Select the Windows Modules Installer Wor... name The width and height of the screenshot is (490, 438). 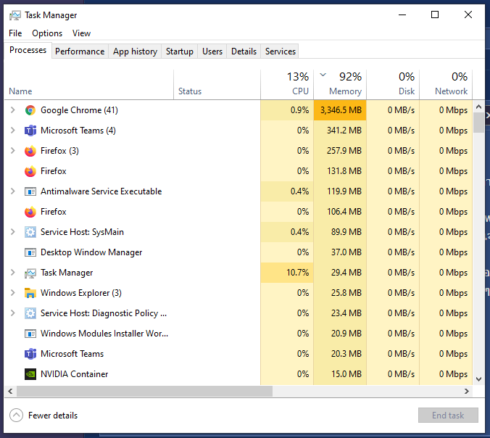(104, 334)
